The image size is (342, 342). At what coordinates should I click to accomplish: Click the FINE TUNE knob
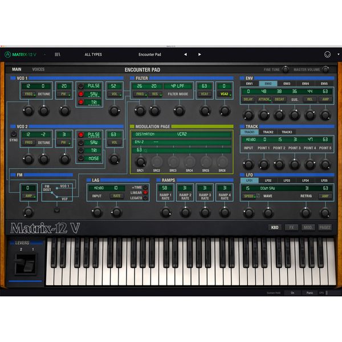pos(286,70)
